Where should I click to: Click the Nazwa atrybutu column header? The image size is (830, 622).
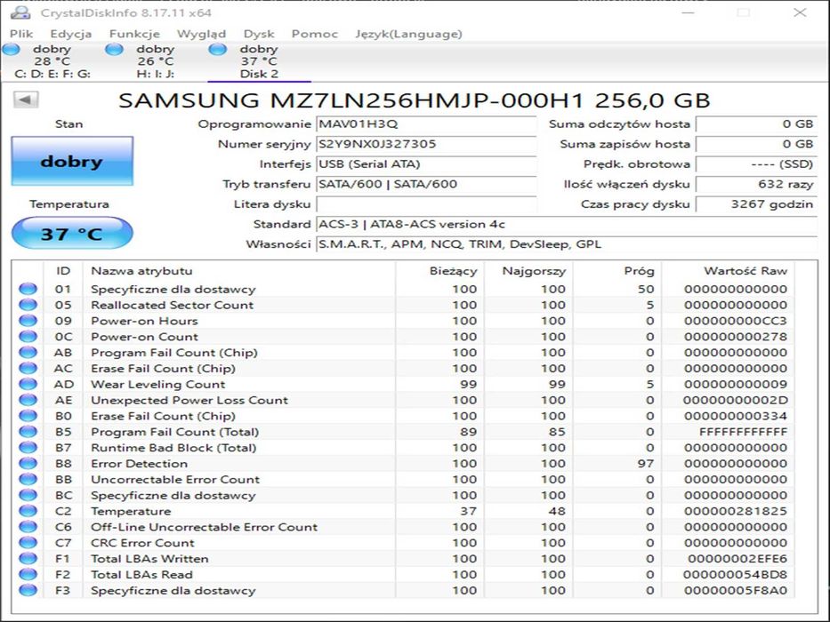(239, 271)
